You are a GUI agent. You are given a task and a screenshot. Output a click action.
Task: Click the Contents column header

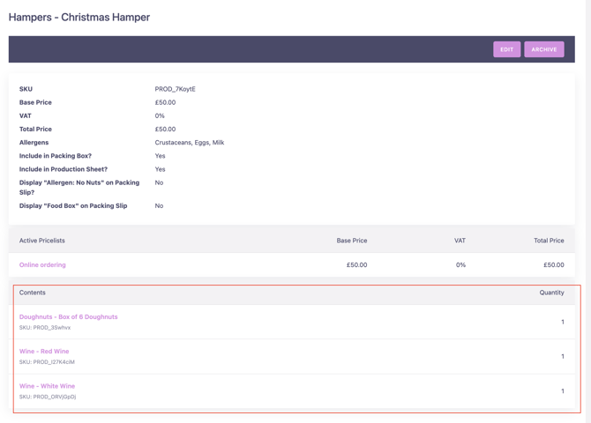pos(33,293)
